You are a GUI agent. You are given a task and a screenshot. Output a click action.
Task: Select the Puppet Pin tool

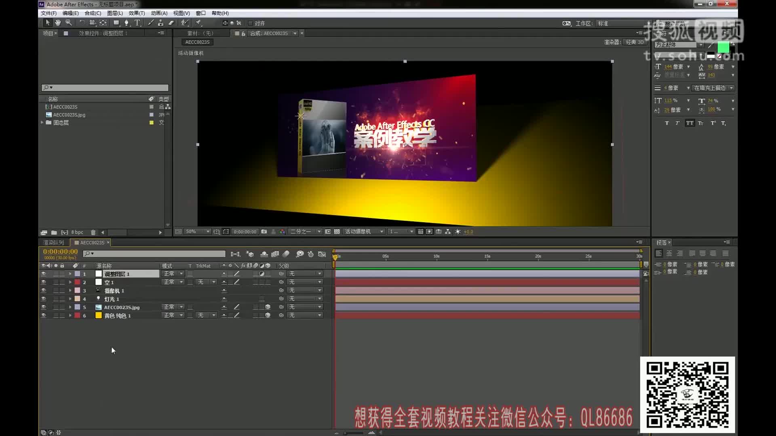[x=198, y=23]
